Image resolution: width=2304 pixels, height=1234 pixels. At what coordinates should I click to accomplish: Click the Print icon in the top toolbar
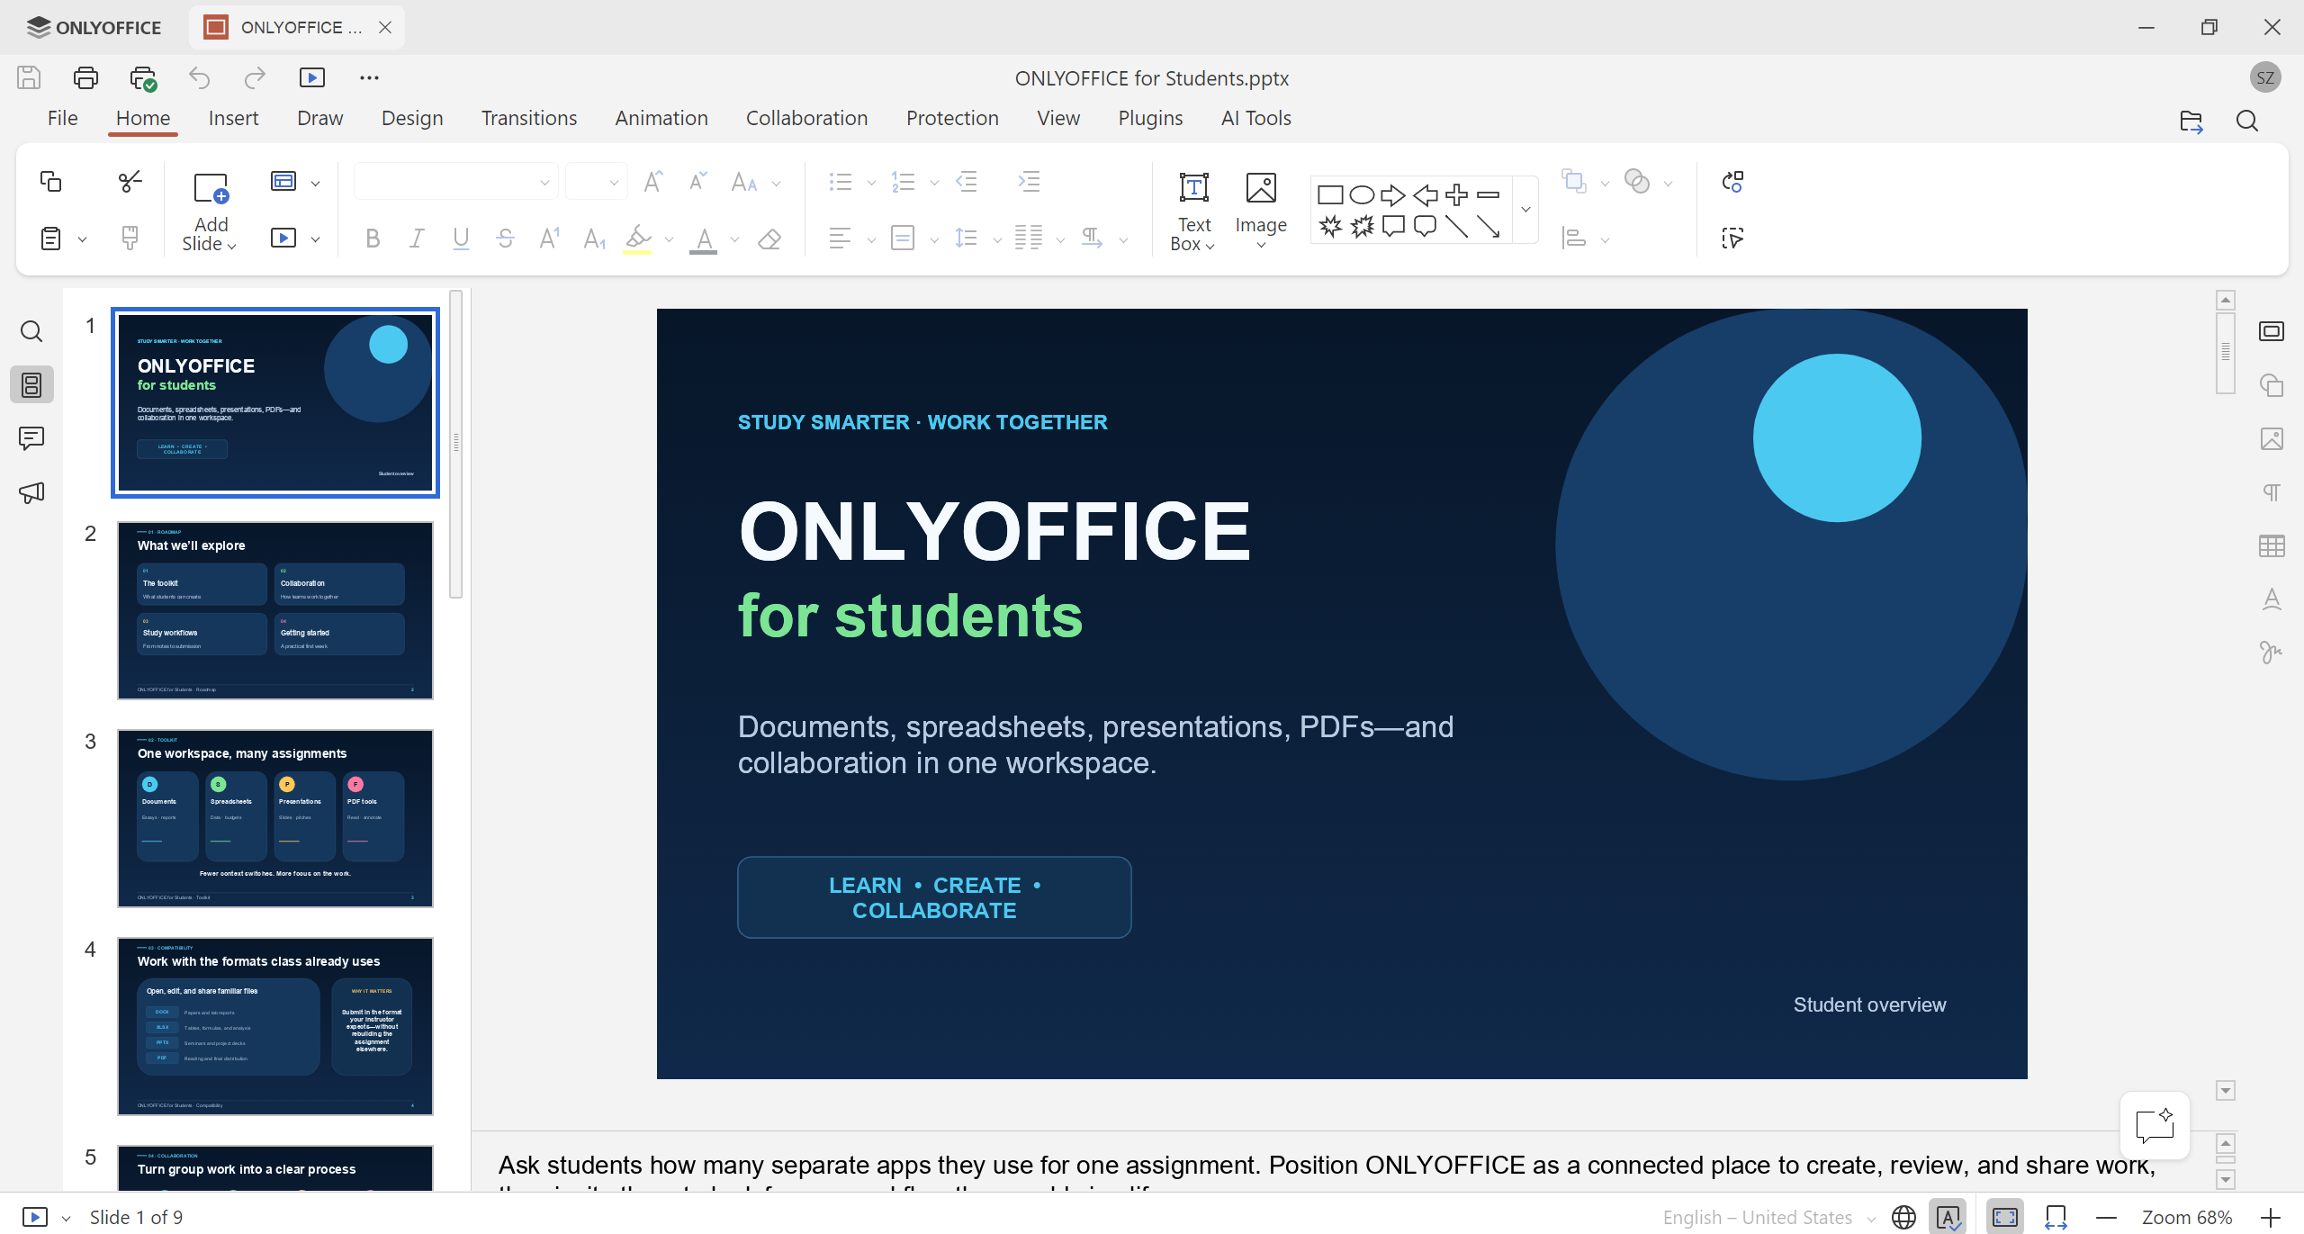tap(85, 78)
